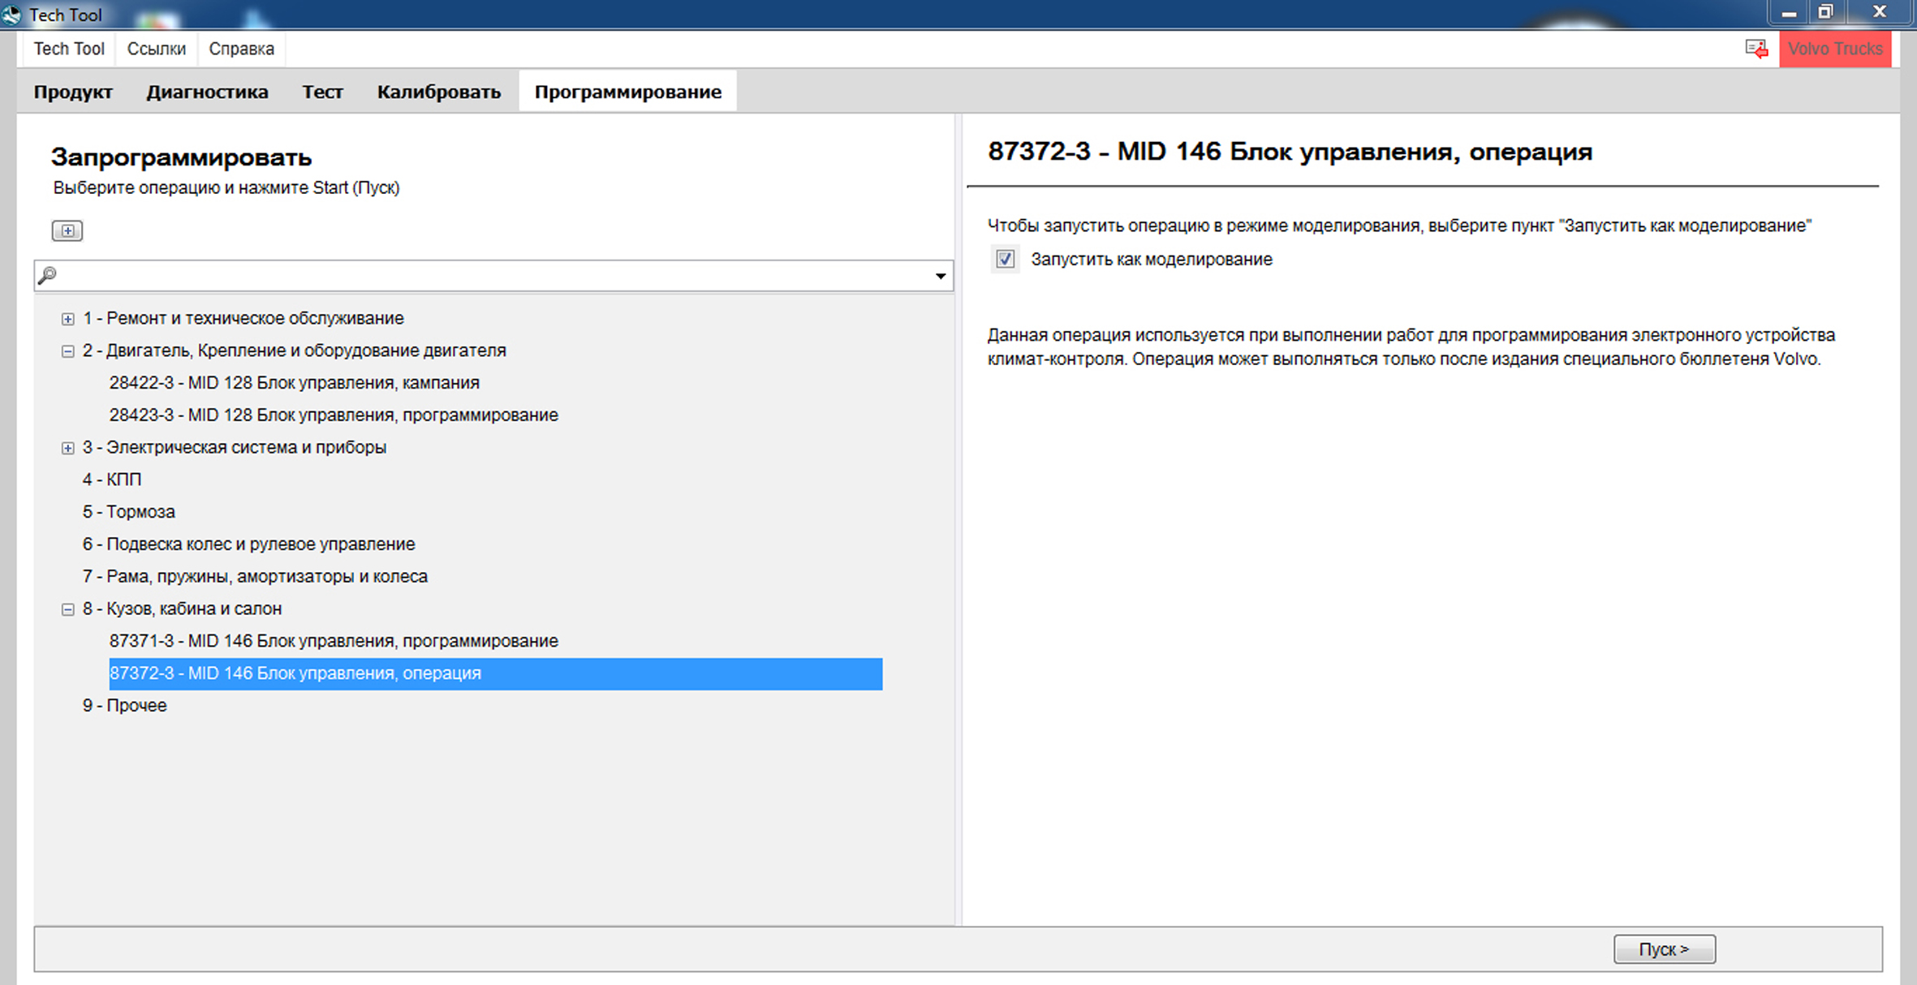Select 28423-3 MID 128 программирование item
This screenshot has height=985, width=1917.
[334, 415]
